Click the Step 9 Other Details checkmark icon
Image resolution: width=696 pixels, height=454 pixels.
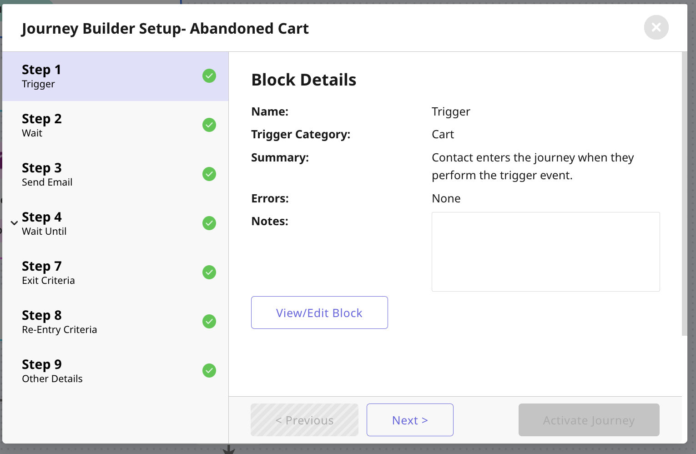[209, 371]
